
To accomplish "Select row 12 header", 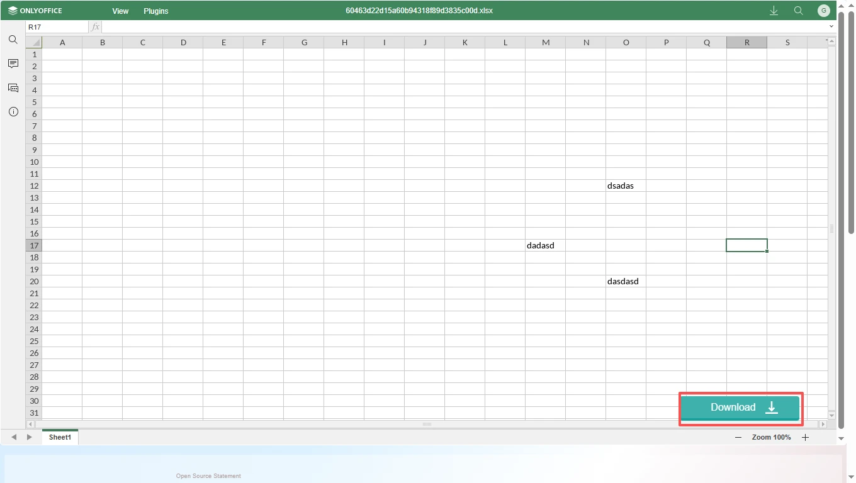I will coord(34,186).
